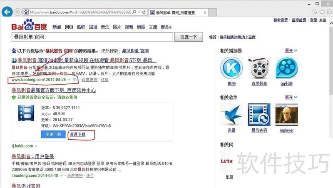Click the 登录 link
The image size is (333, 188).
(313, 20)
